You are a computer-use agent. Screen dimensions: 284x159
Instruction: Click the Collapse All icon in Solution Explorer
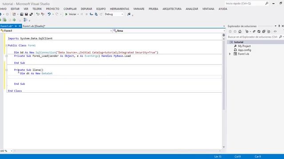point(264,31)
